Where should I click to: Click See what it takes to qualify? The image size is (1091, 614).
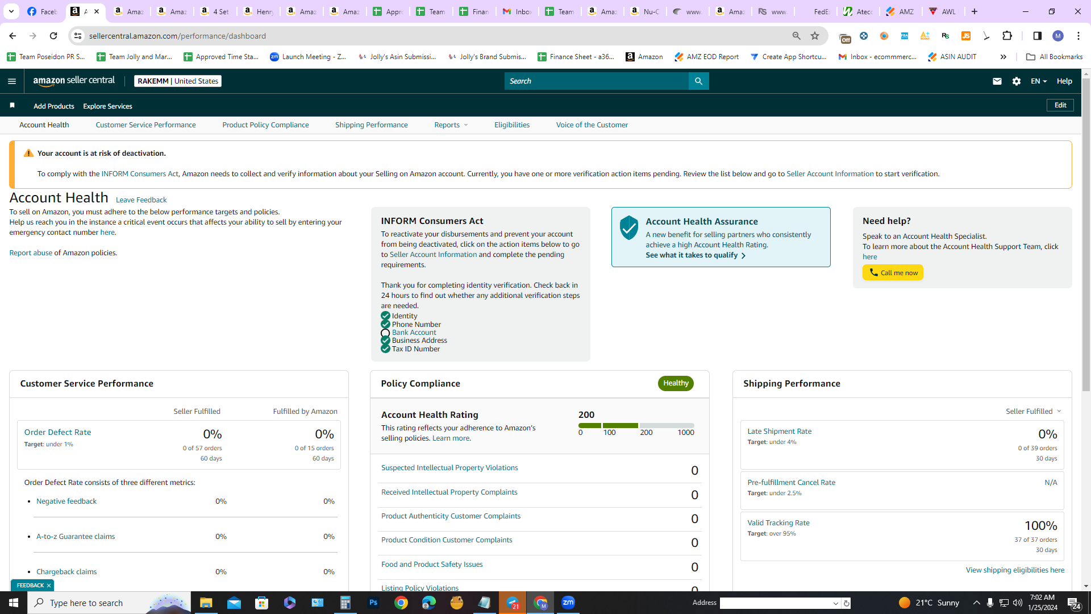click(x=696, y=255)
